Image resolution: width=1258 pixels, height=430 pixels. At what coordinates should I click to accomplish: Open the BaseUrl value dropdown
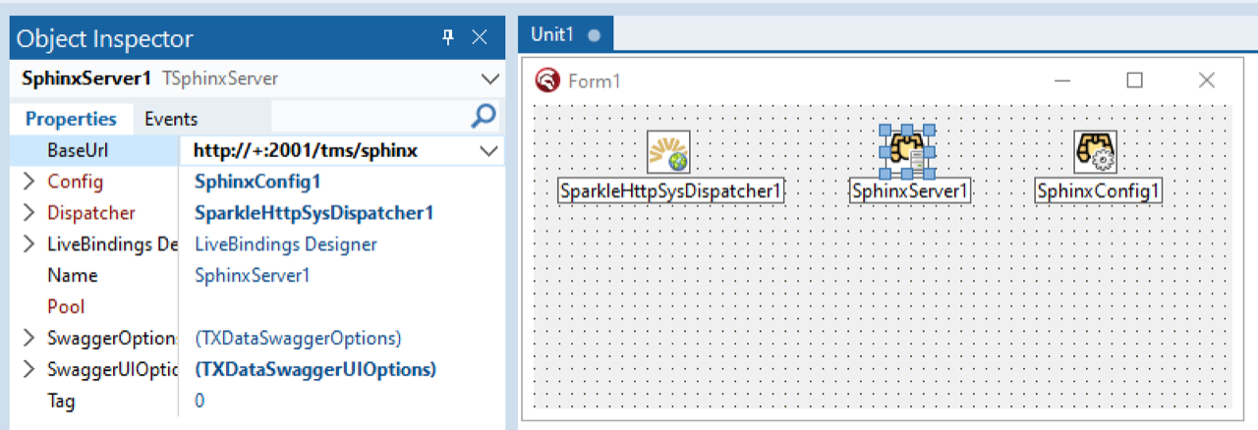488,151
